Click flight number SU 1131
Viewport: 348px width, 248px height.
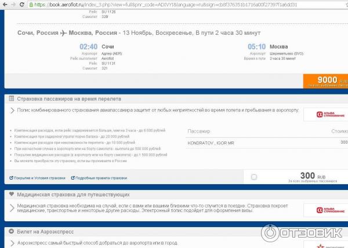108,63
